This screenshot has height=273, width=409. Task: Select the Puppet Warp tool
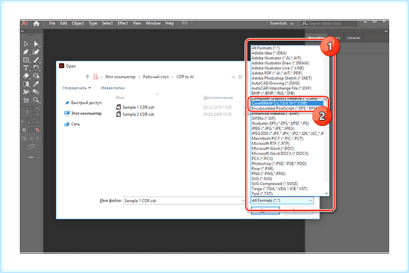(26, 92)
